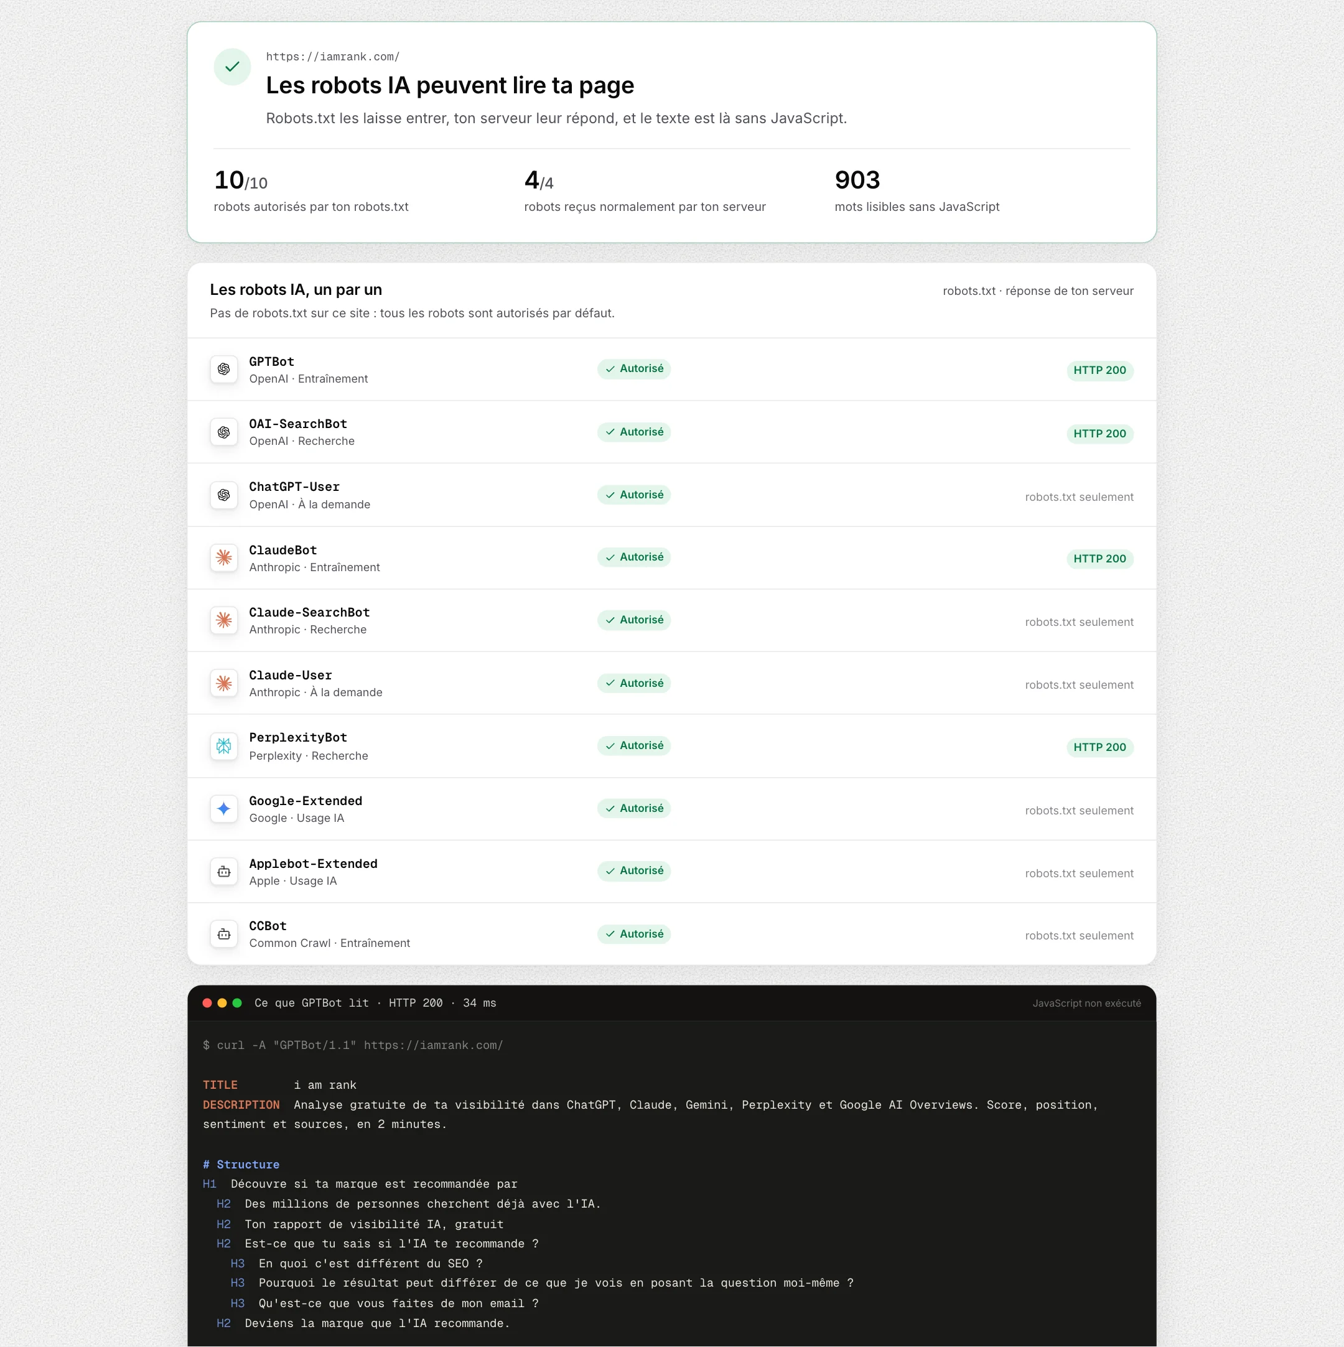Screen dimensions: 1344x1347
Task: Click the Autorisé badge for CCBot
Action: [x=633, y=933]
